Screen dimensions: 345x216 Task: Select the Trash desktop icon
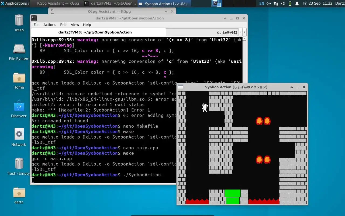(x=19, y=23)
